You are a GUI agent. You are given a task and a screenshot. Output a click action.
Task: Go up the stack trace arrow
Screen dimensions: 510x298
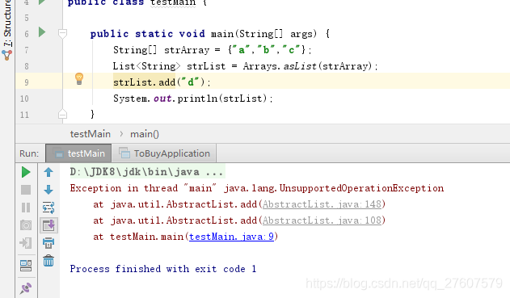[48, 172]
